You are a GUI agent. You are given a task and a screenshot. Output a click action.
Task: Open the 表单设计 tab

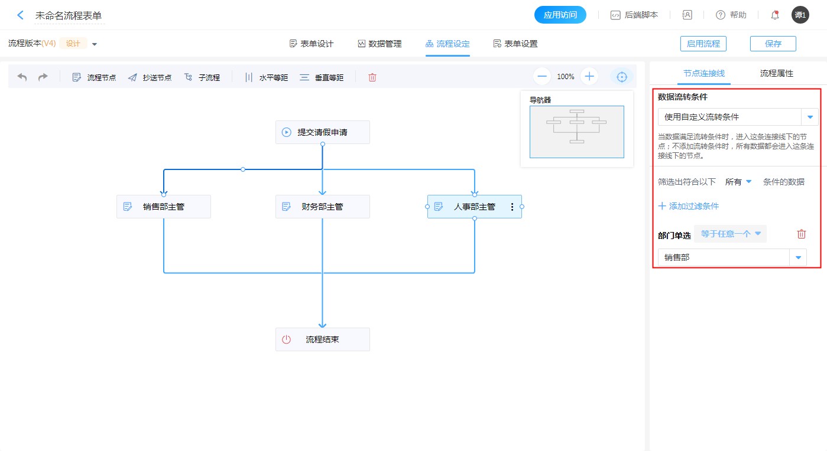pos(312,44)
